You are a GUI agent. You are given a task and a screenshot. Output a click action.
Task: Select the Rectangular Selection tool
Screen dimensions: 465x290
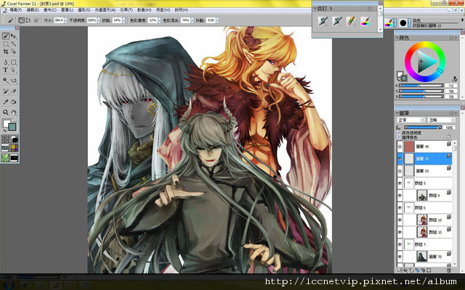[x=6, y=43]
